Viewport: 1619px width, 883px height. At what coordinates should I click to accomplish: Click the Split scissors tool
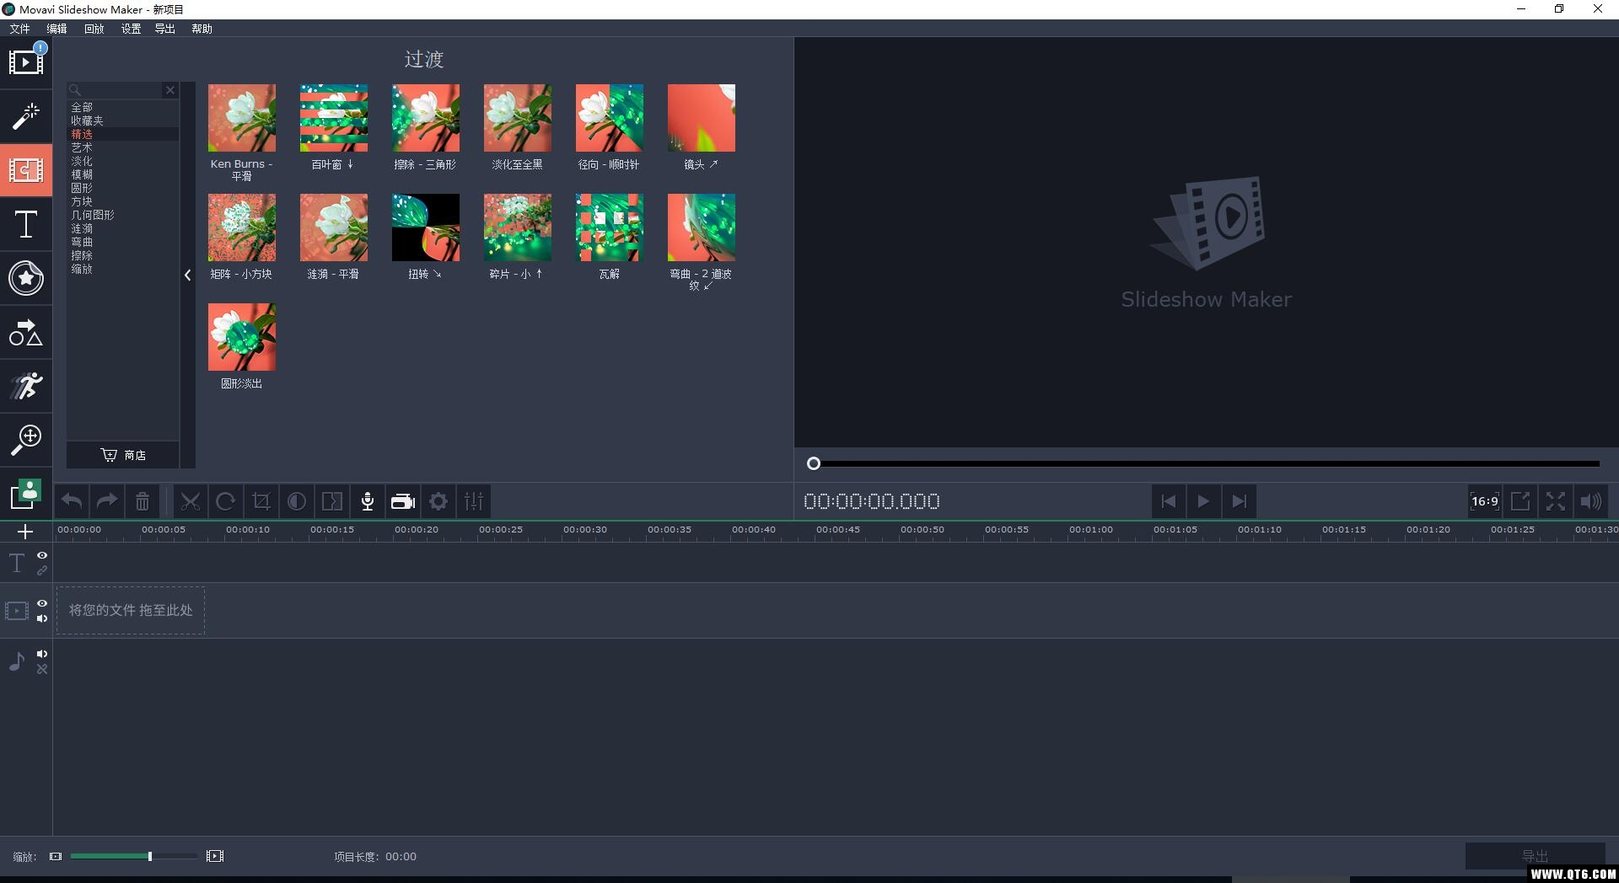click(x=191, y=501)
